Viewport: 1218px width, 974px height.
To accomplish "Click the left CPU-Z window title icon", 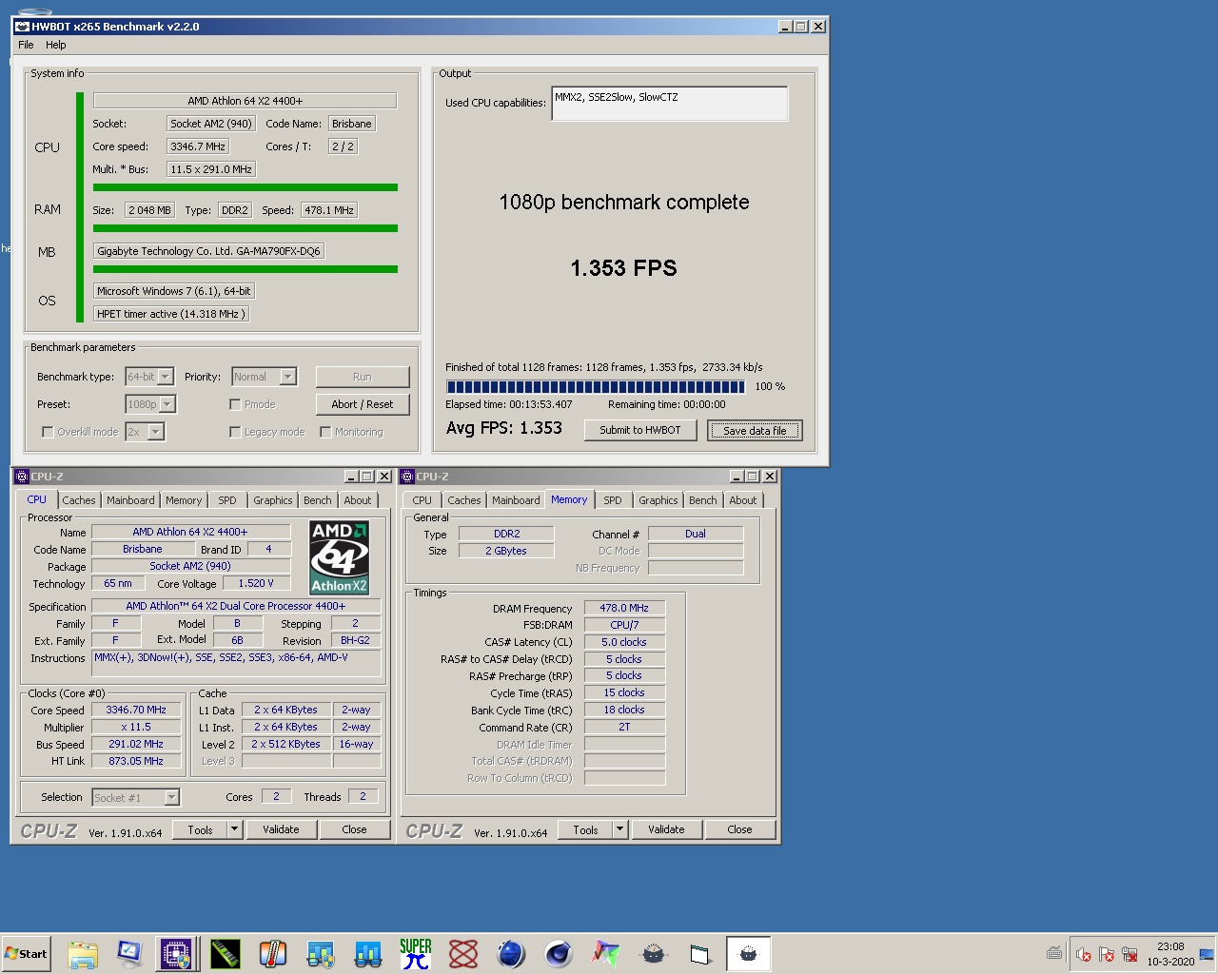I will [22, 477].
